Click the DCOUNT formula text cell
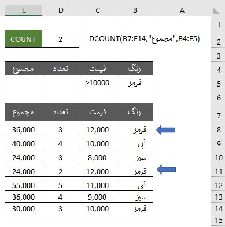Image resolution: width=225 pixels, height=227 pixels. click(x=144, y=39)
